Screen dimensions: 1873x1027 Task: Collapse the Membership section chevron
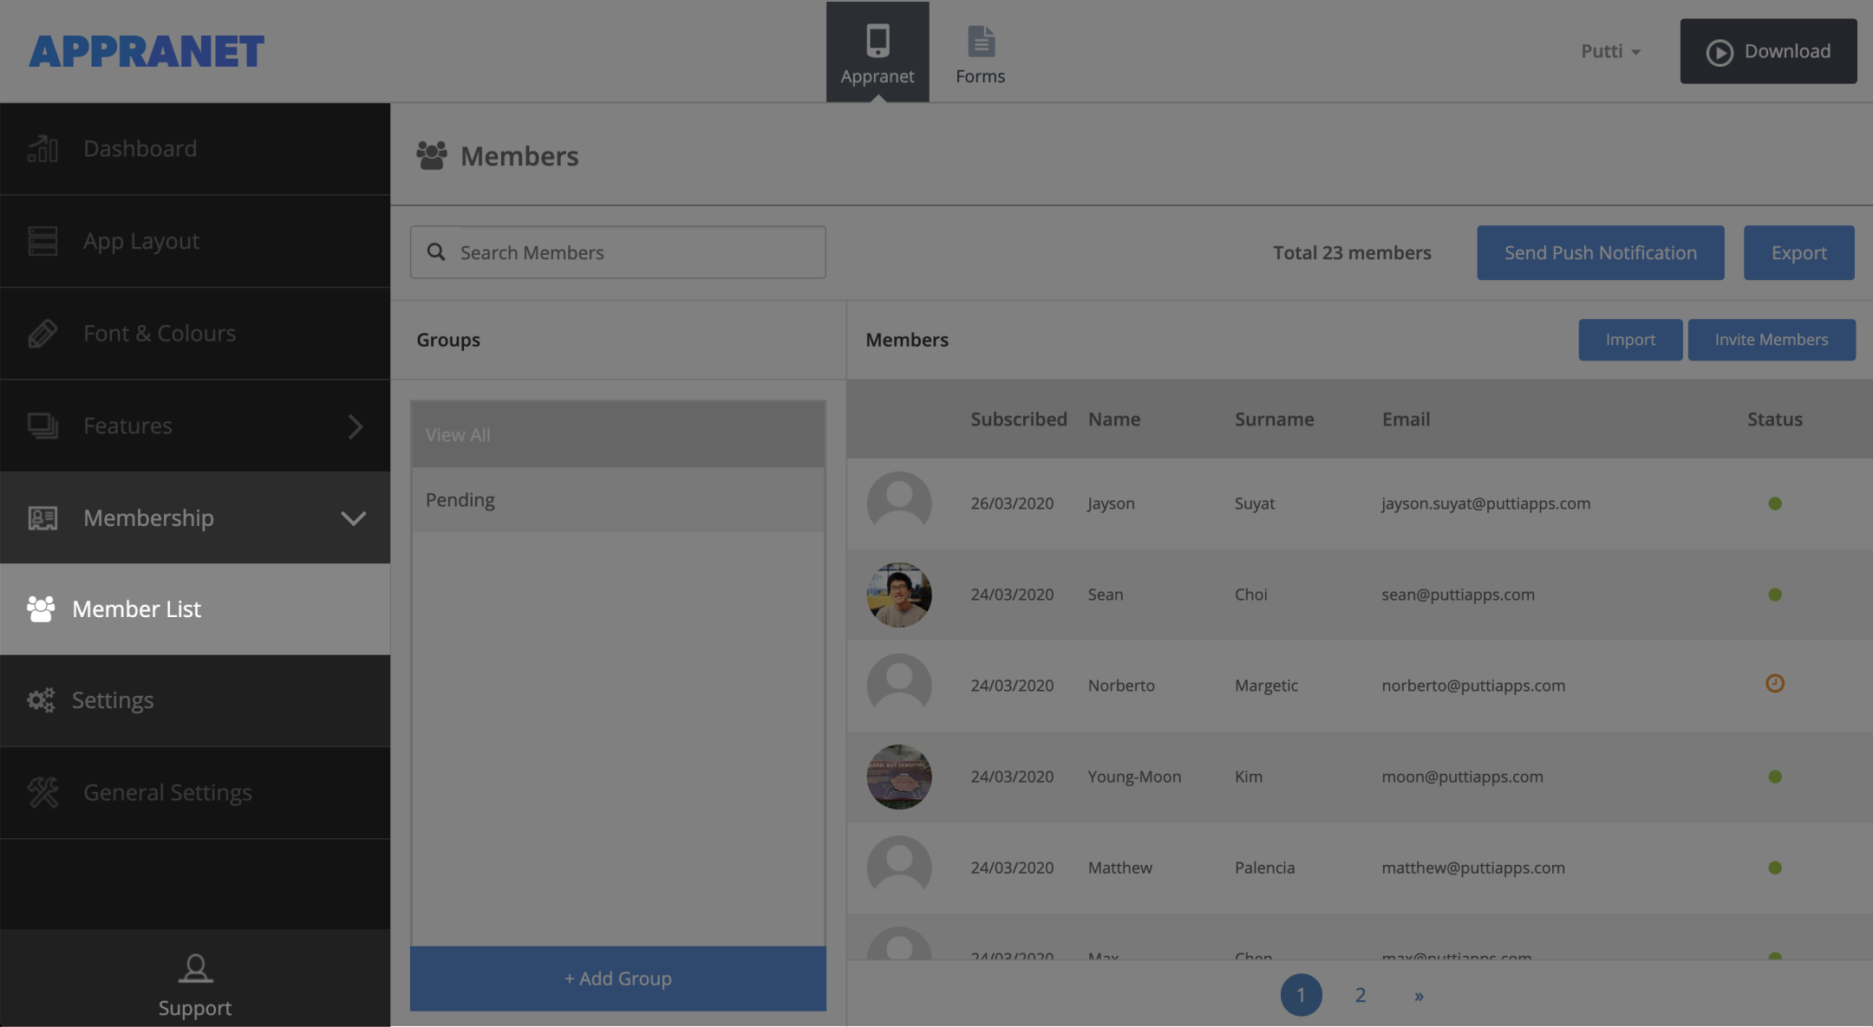tap(353, 518)
